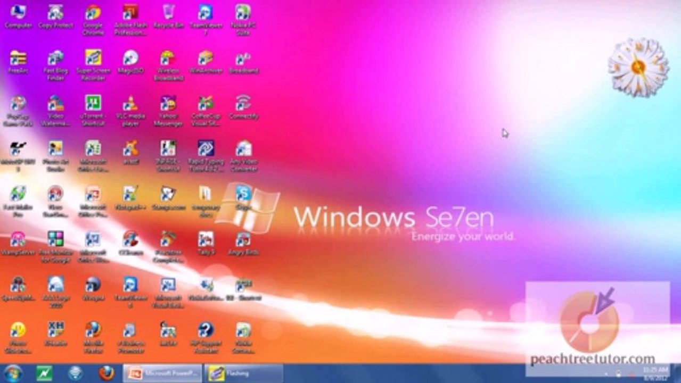Open CoffeeCup Visual Site shortcut
681x383 pixels.
coord(206,111)
